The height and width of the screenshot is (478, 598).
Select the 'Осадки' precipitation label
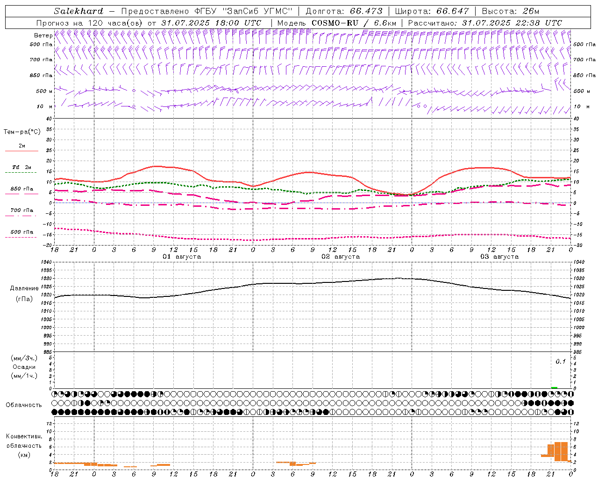24,367
